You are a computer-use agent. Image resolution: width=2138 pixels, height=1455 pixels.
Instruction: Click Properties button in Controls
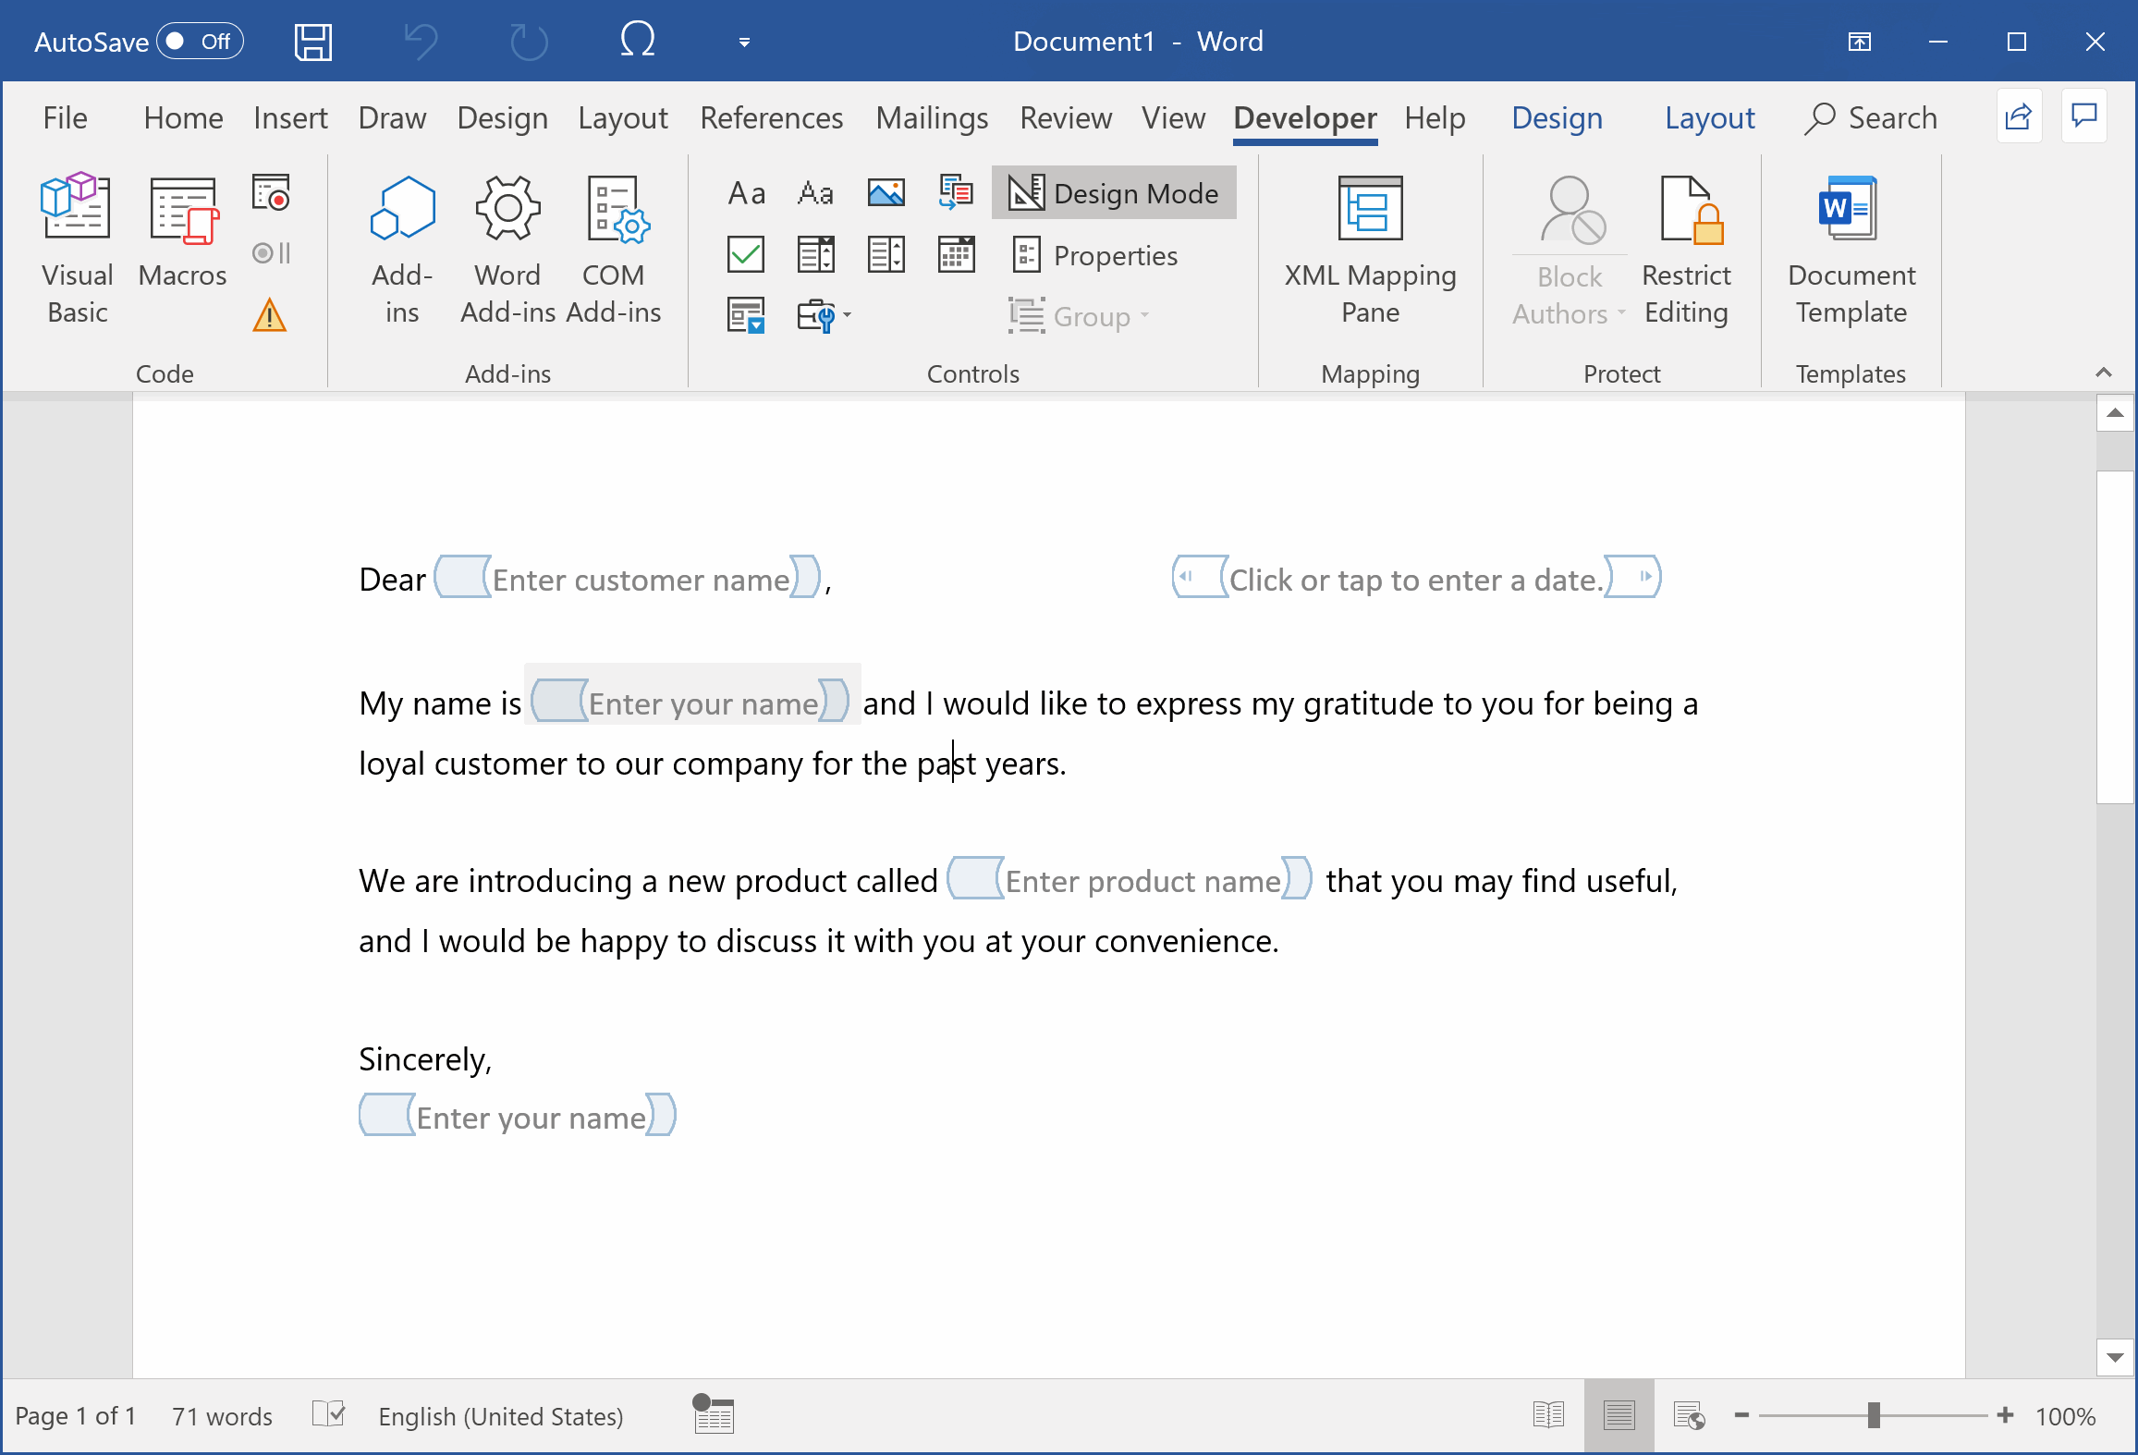pos(1095,255)
